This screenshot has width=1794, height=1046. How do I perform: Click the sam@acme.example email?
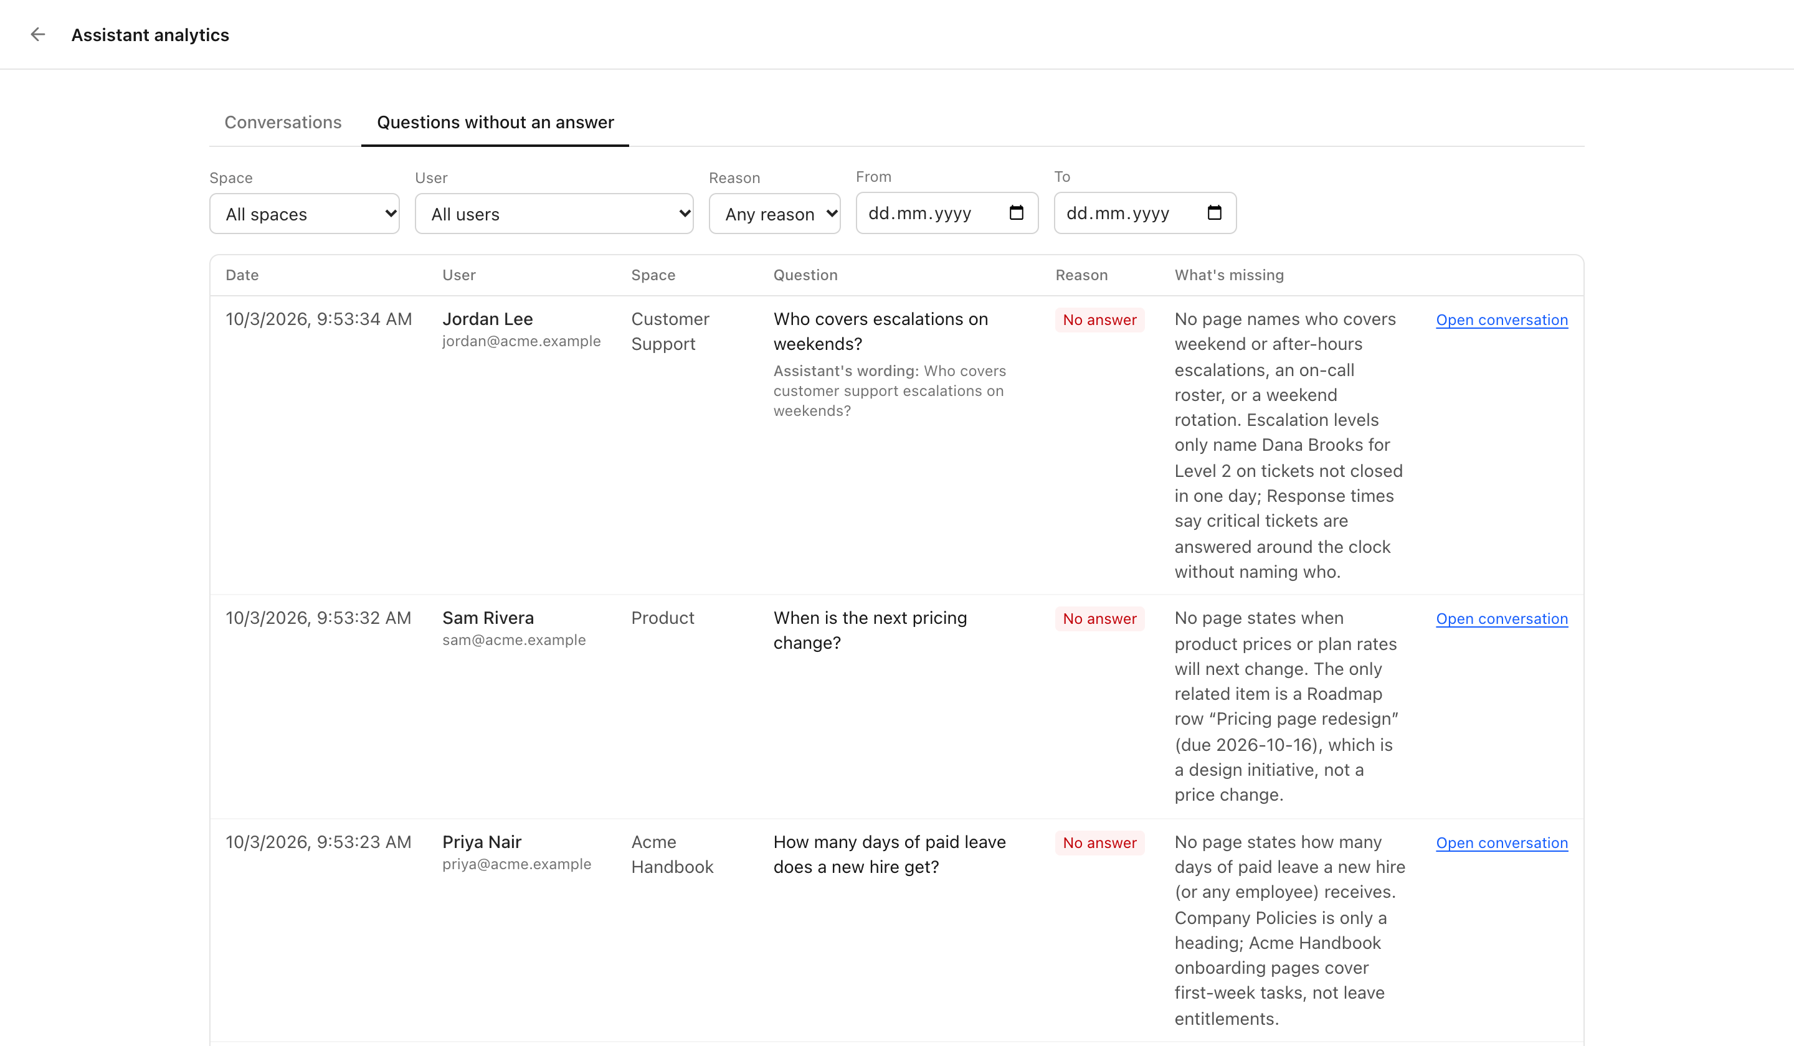pyautogui.click(x=514, y=641)
